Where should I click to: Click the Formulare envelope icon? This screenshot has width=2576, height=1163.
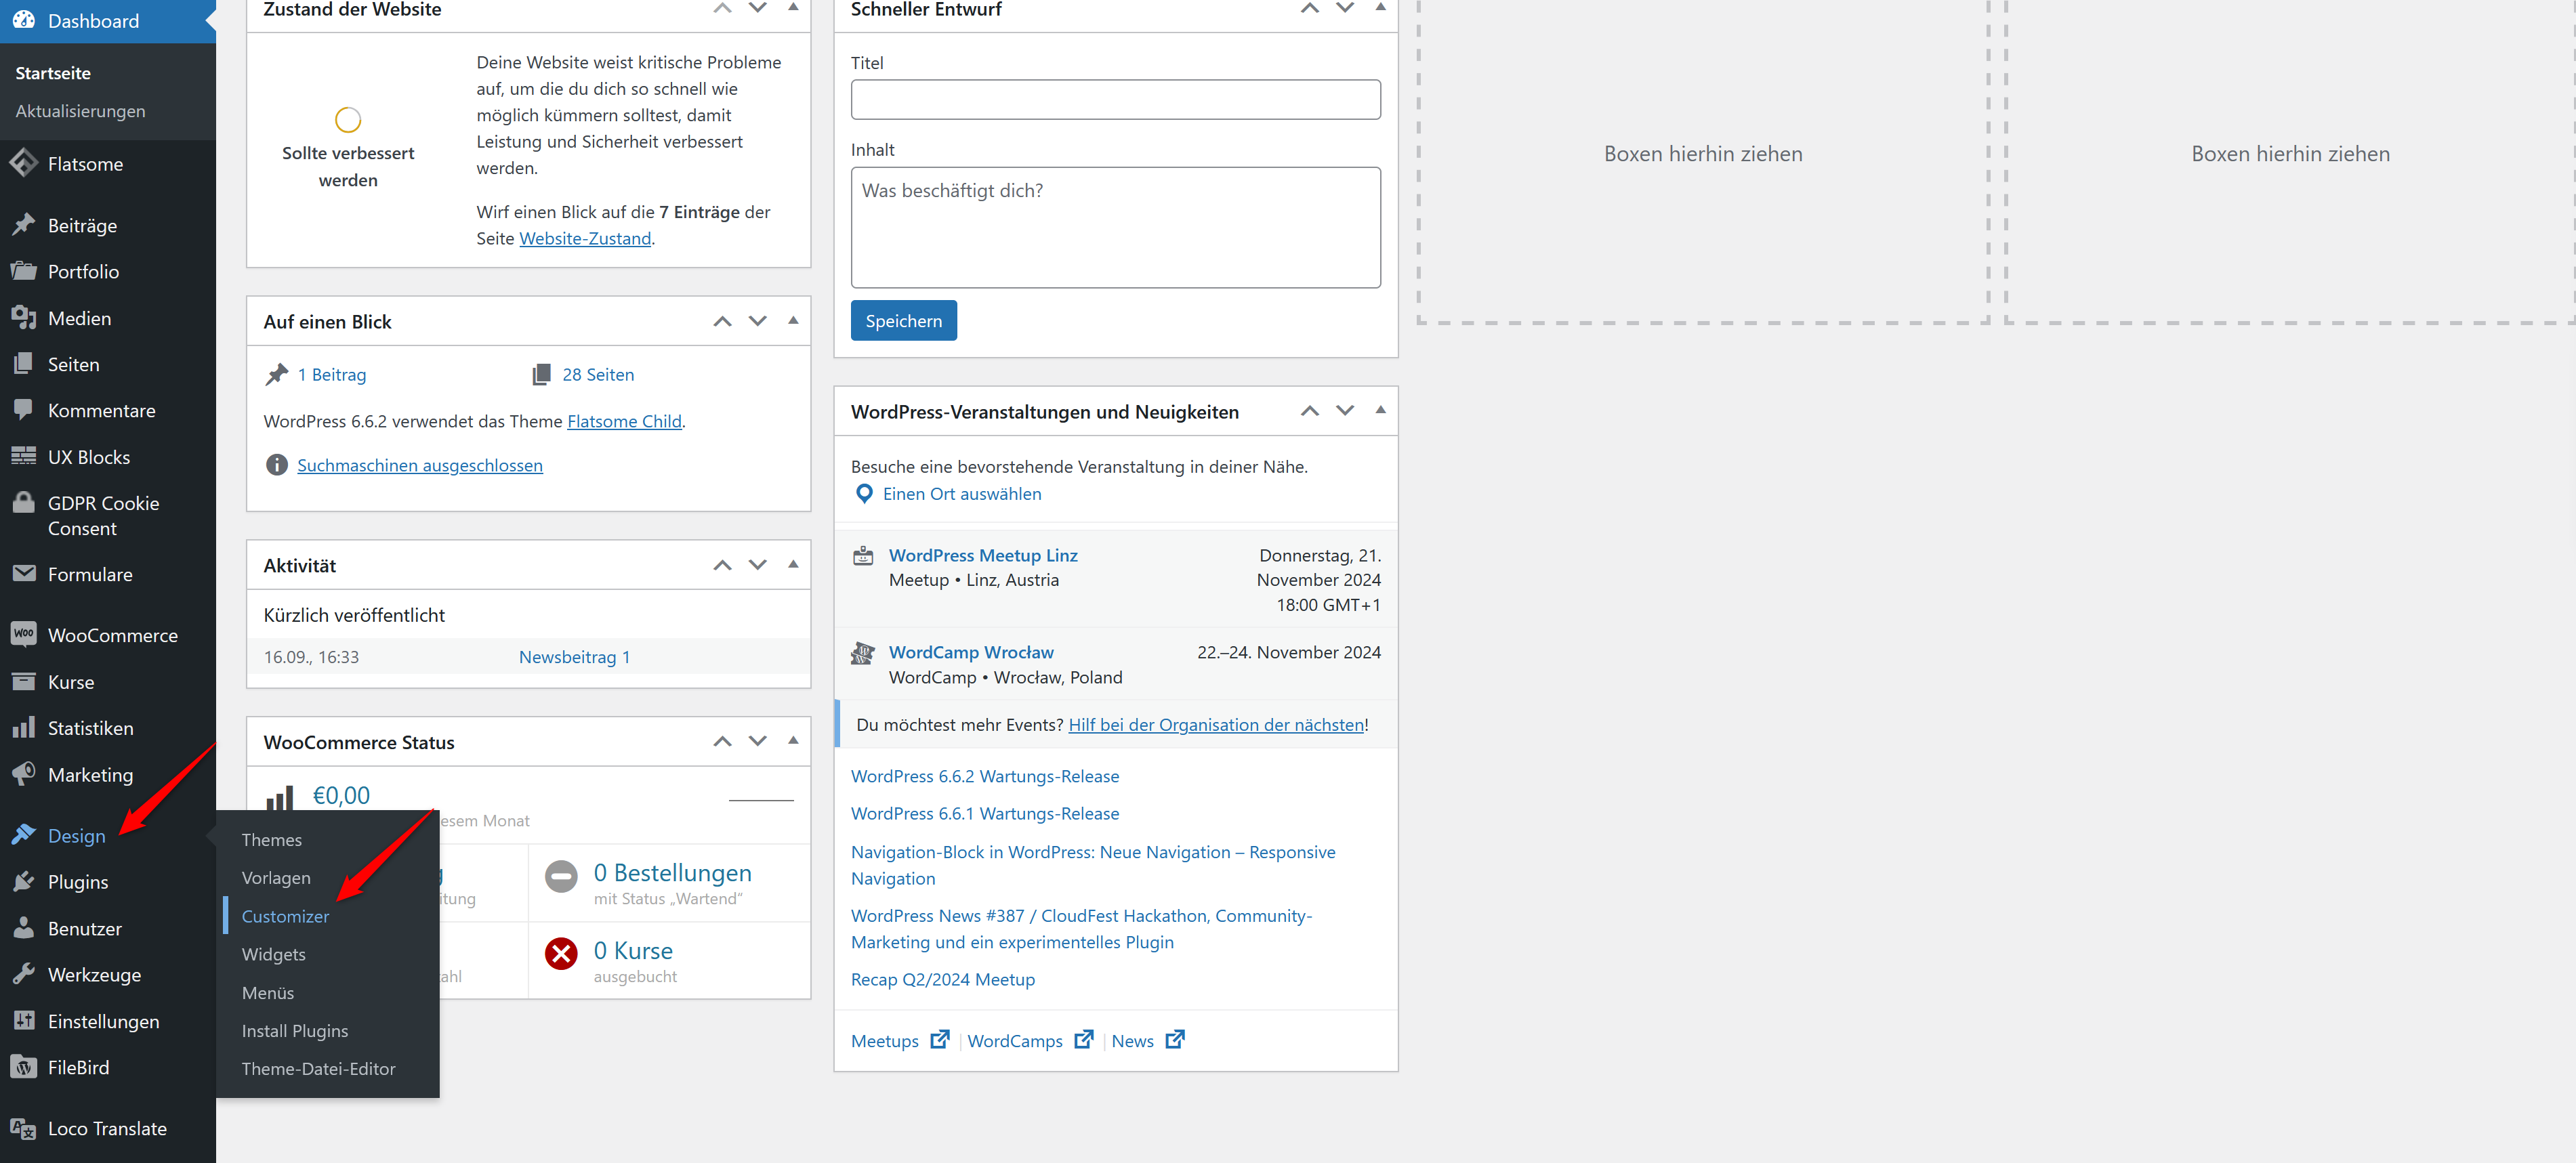[x=23, y=574]
